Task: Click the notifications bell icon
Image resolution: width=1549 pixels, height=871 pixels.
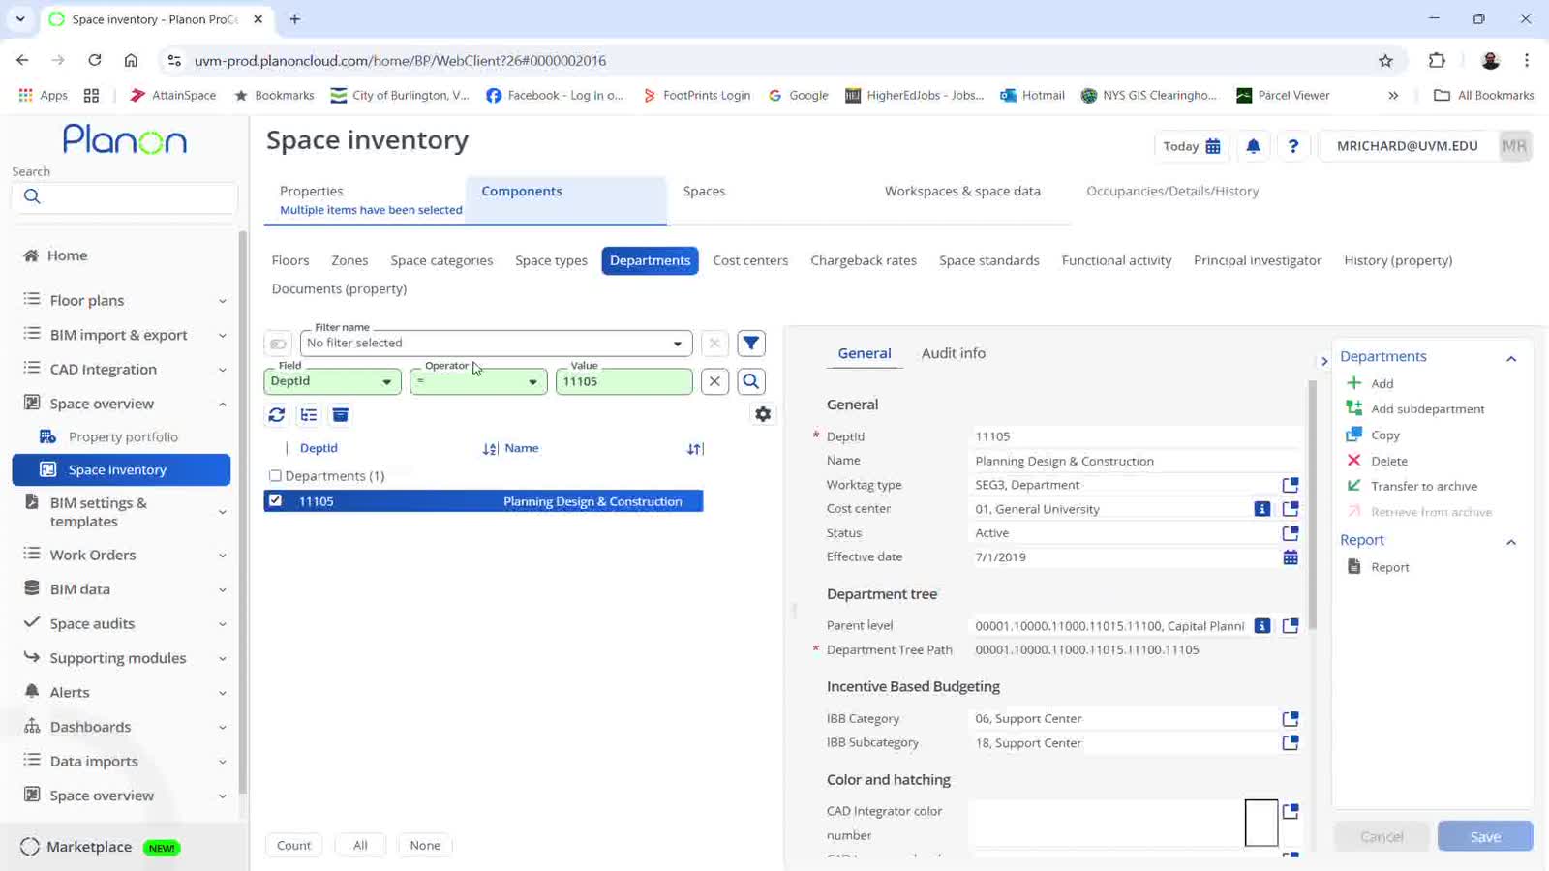Action: tap(1253, 146)
